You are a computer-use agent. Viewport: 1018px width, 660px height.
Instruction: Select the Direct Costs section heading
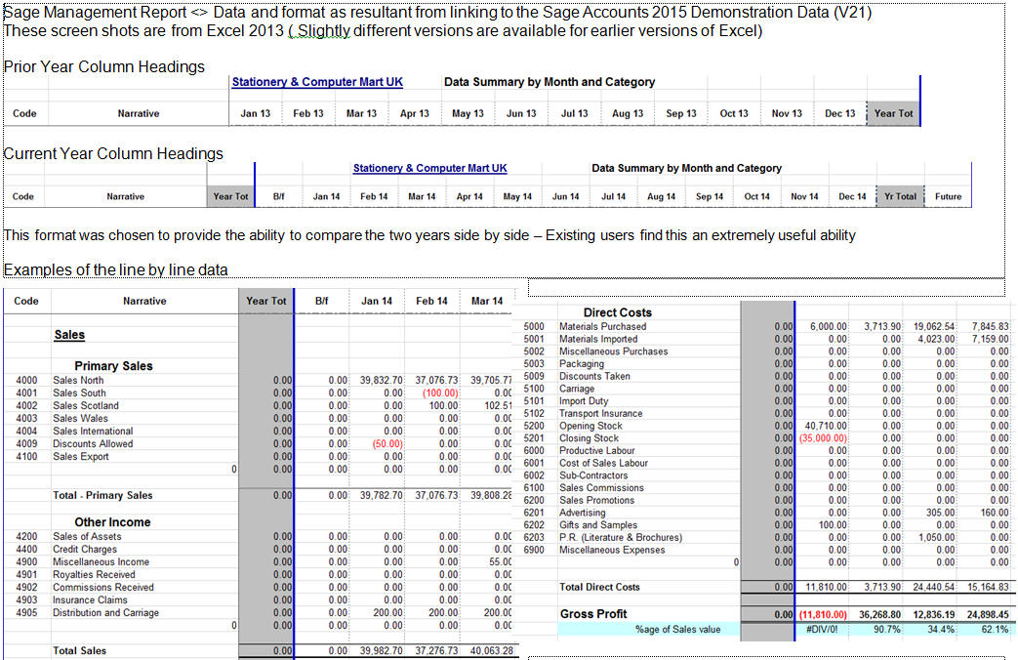(618, 312)
